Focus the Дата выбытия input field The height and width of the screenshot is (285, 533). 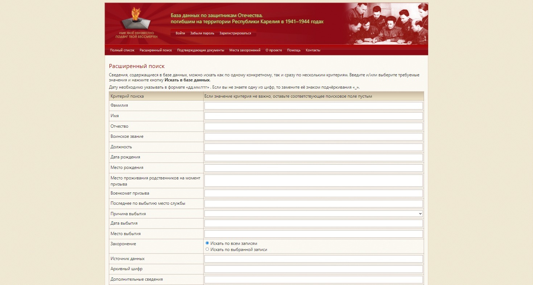tap(314, 224)
